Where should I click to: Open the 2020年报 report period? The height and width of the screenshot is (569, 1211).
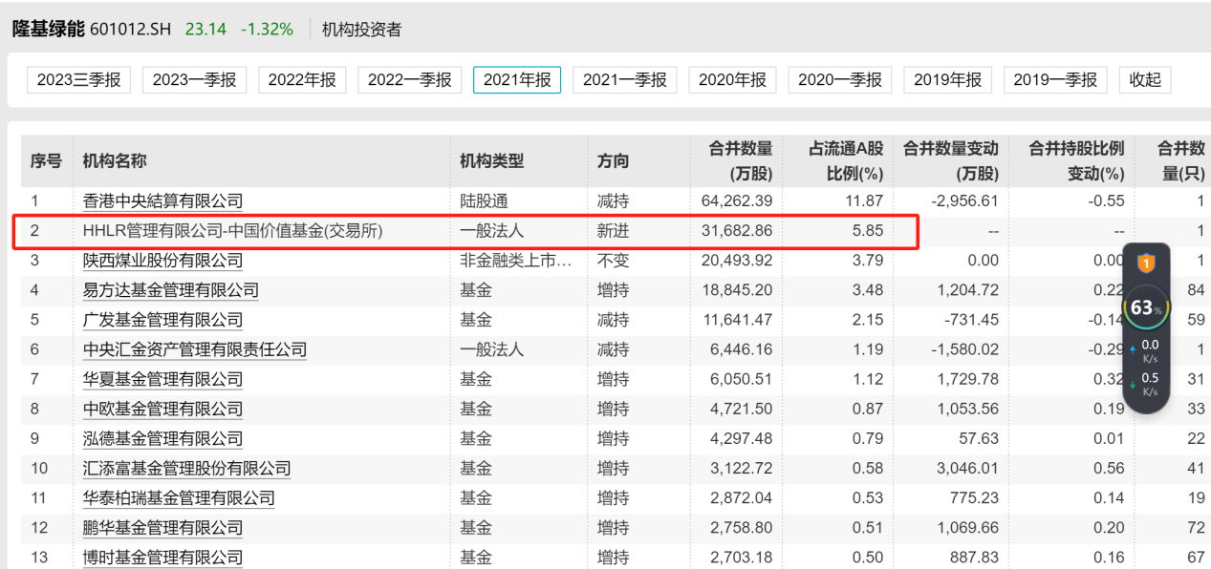pyautogui.click(x=732, y=80)
